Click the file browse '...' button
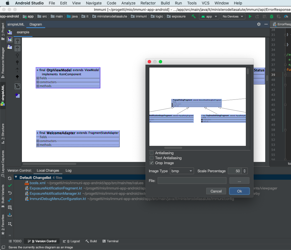The width and height of the screenshot is (291, 250). [239, 181]
